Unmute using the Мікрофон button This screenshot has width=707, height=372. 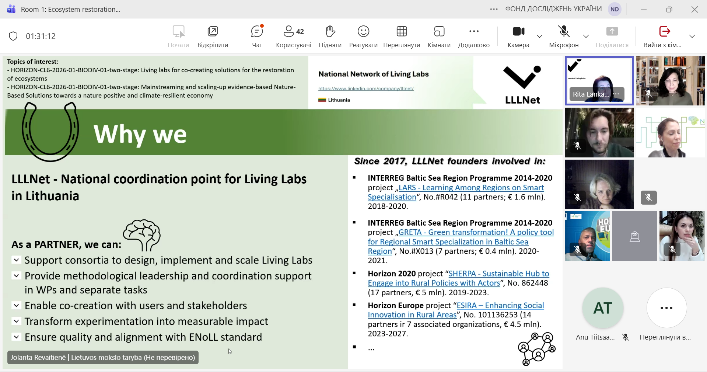564,36
